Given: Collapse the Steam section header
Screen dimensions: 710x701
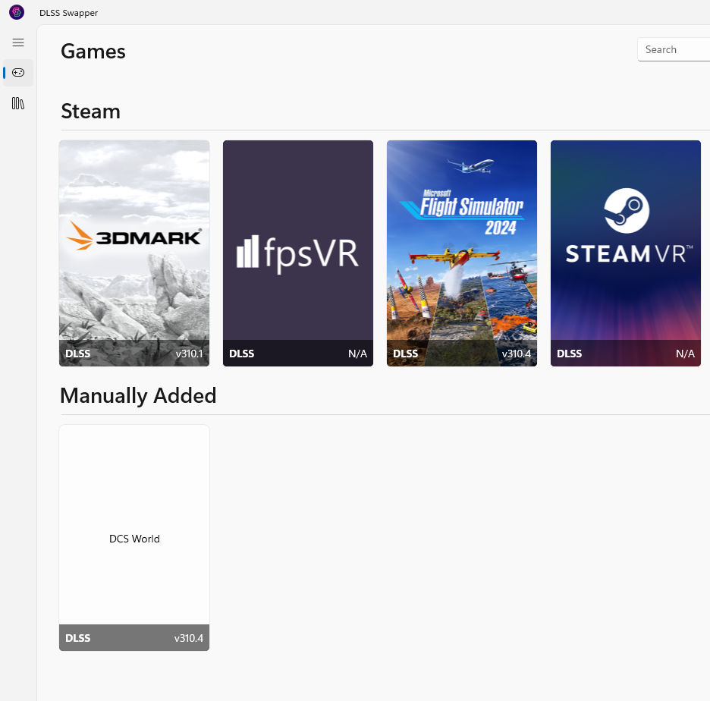Looking at the screenshot, I should 90,112.
